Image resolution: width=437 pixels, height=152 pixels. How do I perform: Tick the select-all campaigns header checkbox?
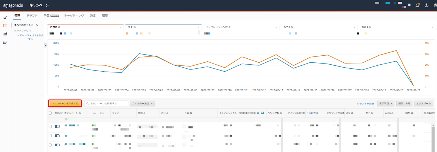coord(50,113)
